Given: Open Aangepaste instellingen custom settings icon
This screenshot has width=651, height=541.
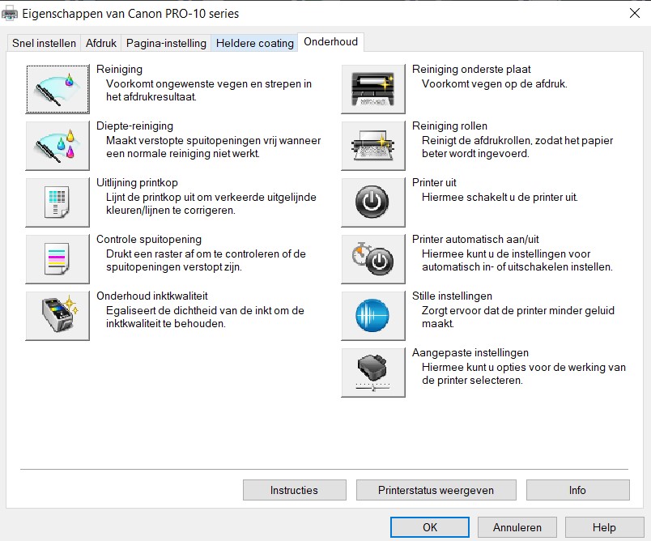Looking at the screenshot, I should 372,373.
